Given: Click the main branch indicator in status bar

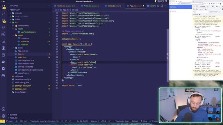Looking at the screenshot, I should [x=10, y=121].
